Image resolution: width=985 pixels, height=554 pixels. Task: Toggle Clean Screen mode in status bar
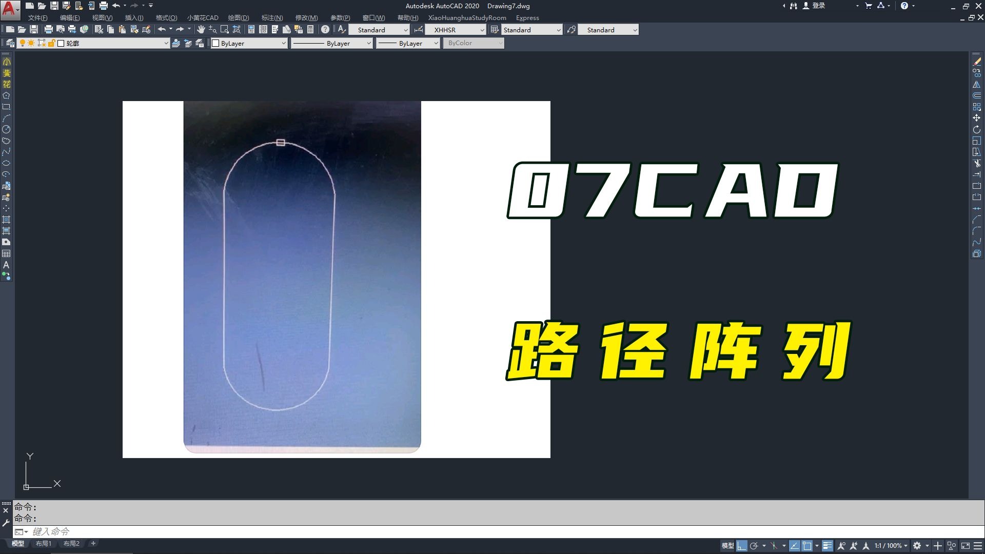tap(965, 546)
